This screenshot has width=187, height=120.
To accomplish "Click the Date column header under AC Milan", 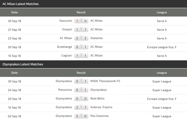I will [15, 12].
